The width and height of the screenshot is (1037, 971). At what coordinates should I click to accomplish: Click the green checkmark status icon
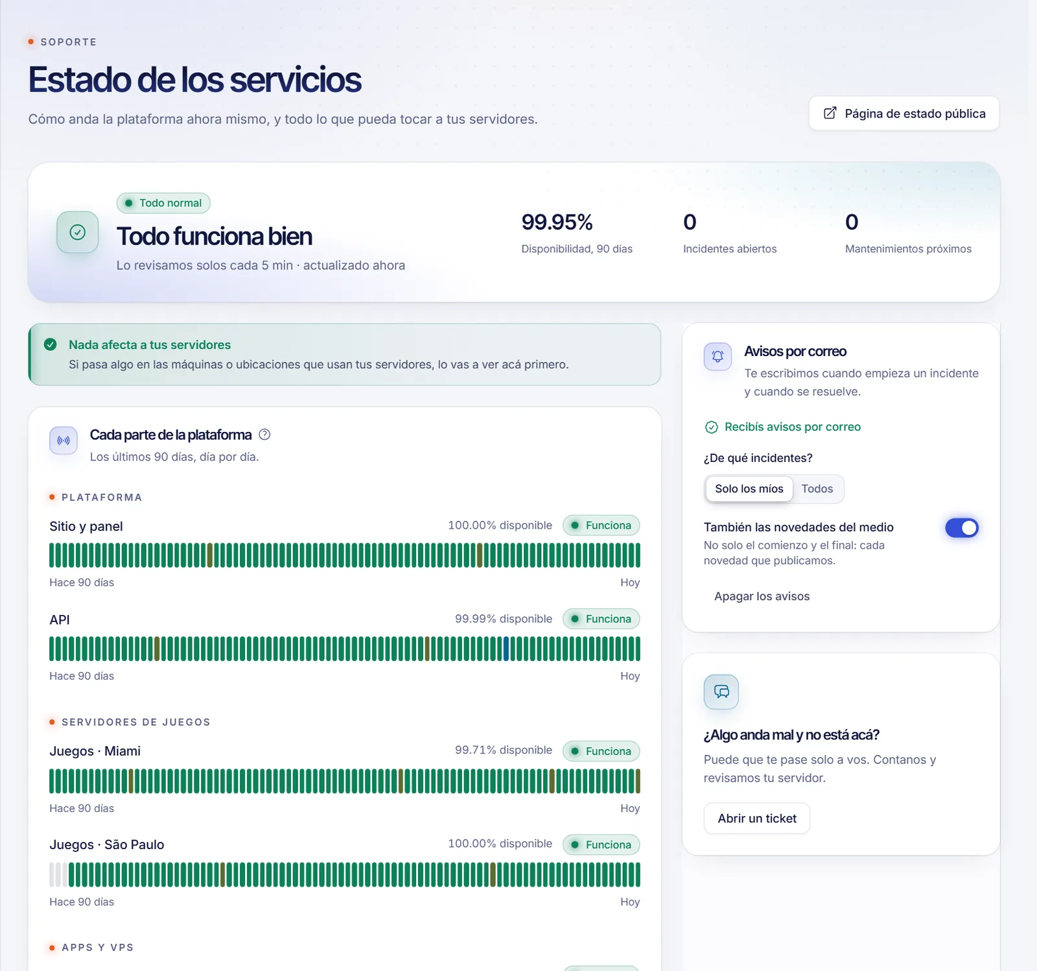point(78,232)
